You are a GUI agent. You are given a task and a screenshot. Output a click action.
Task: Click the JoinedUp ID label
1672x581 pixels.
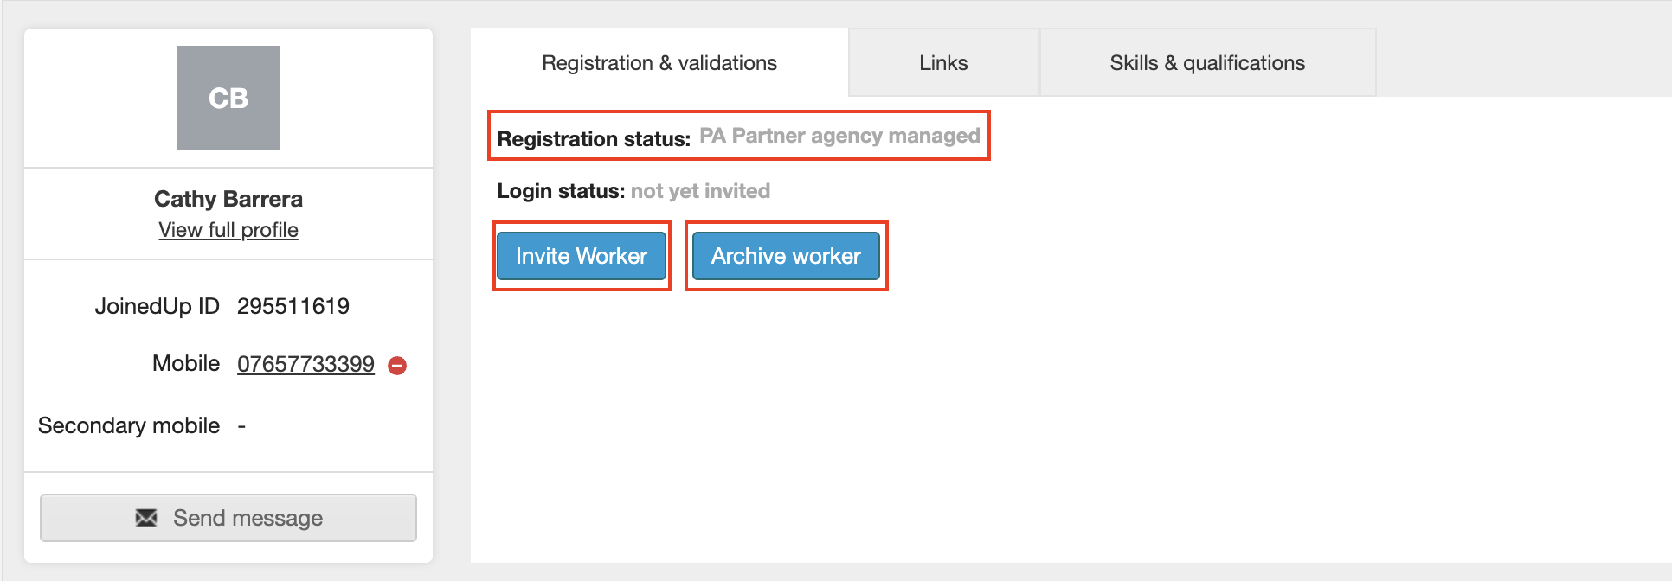157,306
